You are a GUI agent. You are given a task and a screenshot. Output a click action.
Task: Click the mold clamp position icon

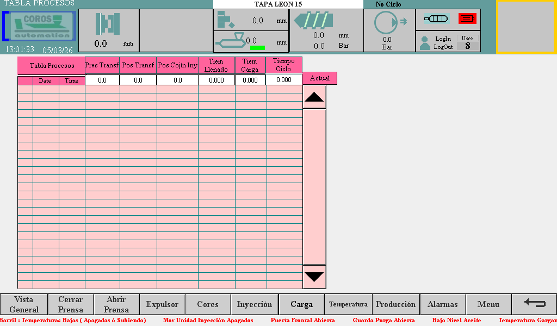108,24
